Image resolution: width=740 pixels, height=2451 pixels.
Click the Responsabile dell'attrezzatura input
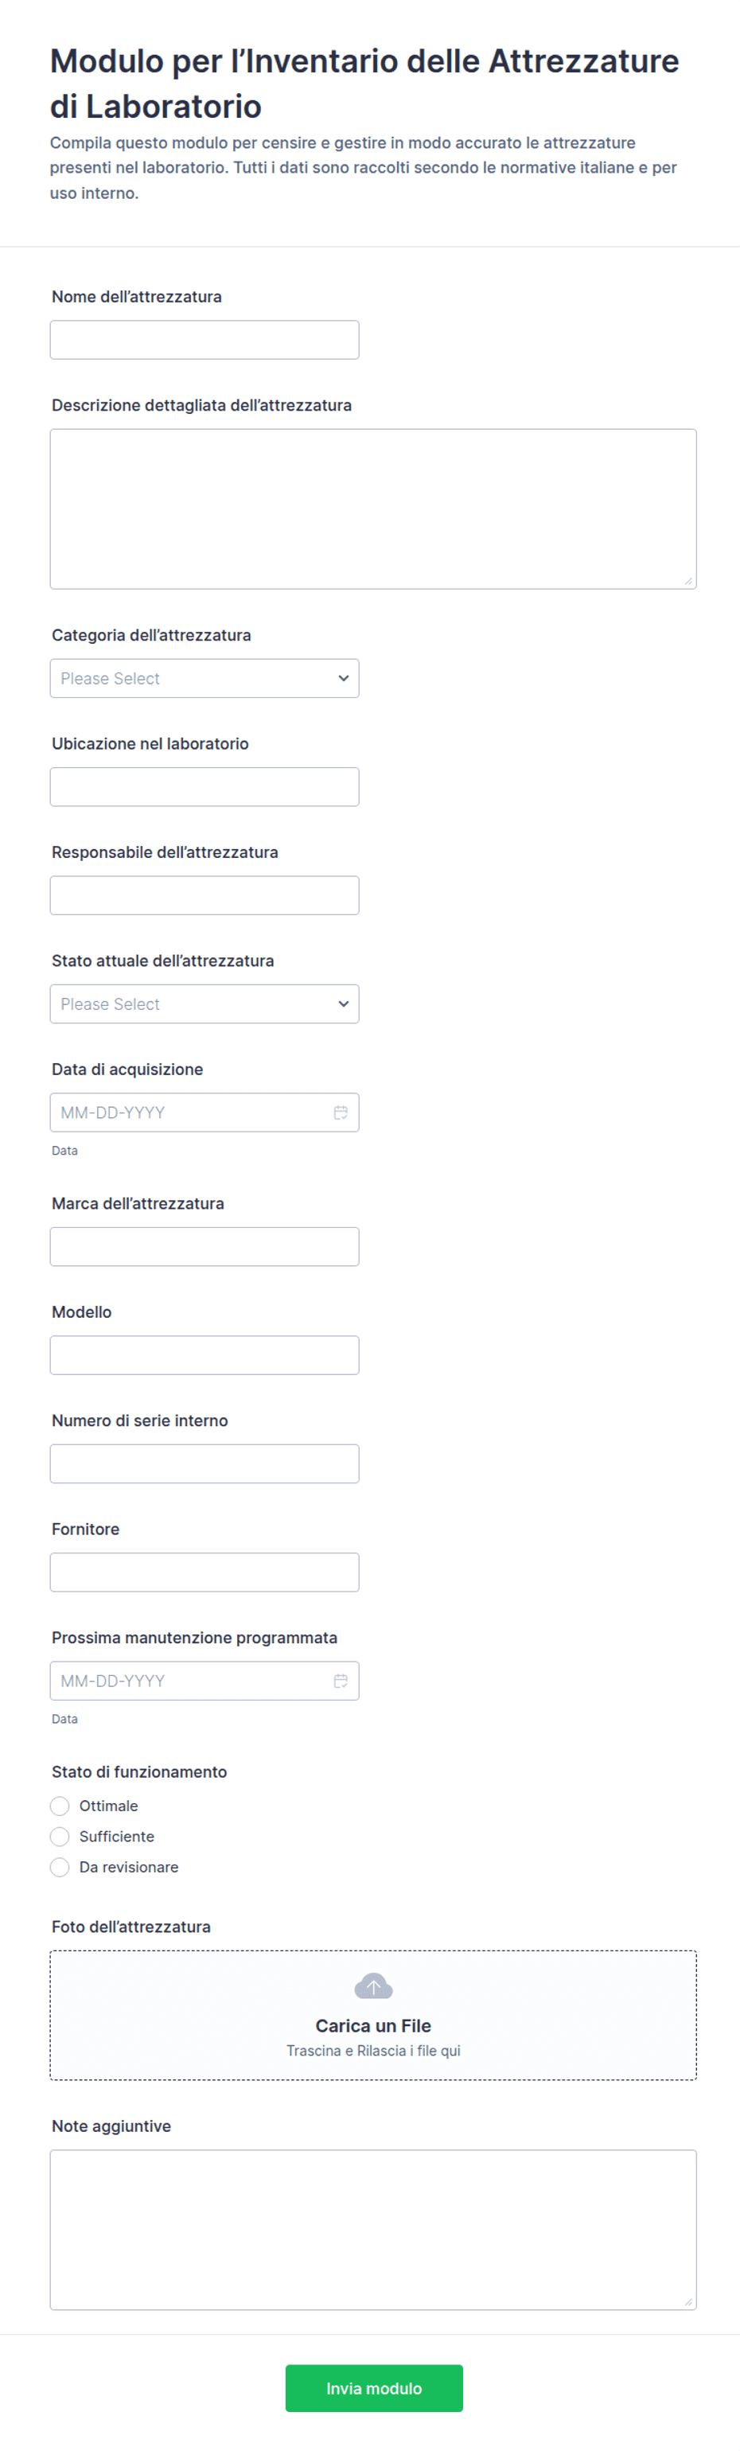point(204,895)
